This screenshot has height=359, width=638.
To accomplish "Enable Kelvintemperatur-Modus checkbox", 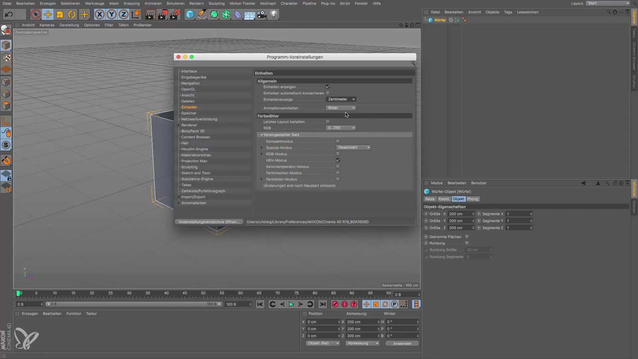I will coord(338,167).
